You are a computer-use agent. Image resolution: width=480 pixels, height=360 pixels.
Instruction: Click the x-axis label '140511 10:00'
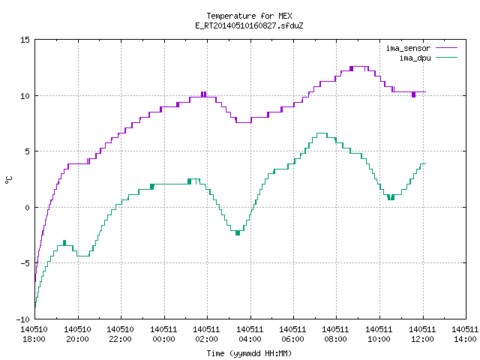coord(379,334)
